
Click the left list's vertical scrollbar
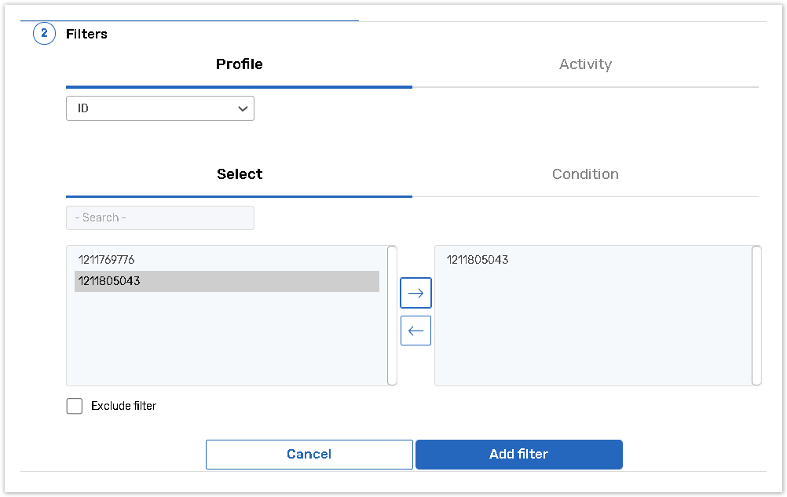[x=392, y=315]
